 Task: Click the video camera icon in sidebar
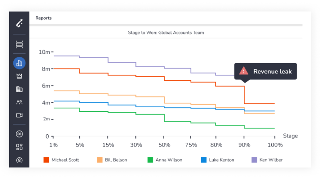(x=20, y=115)
